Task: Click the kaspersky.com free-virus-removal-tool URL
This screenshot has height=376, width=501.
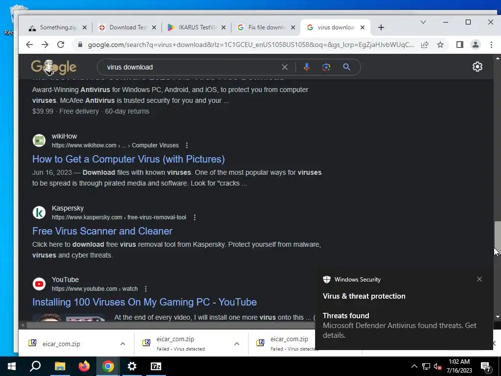Action: tap(119, 217)
